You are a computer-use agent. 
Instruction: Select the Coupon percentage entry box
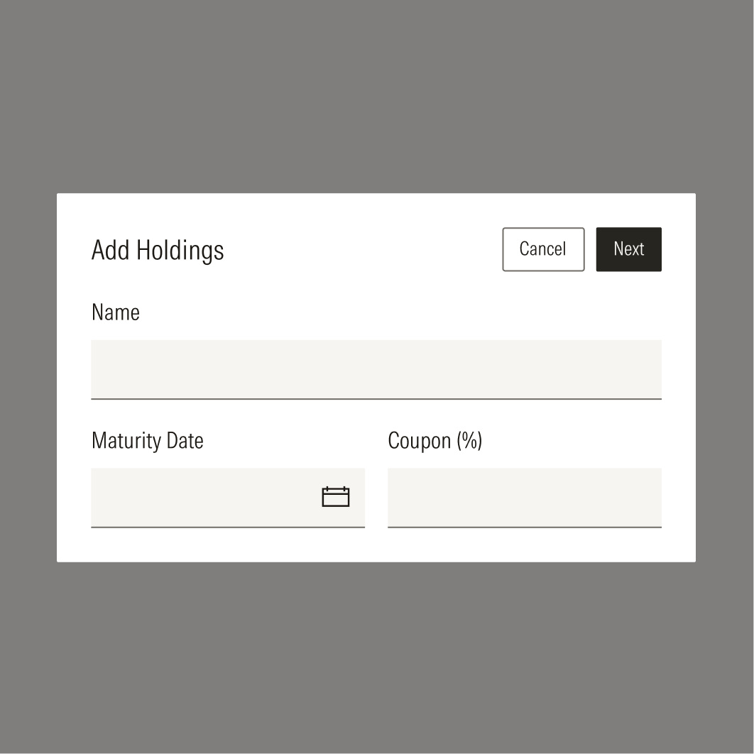point(525,498)
